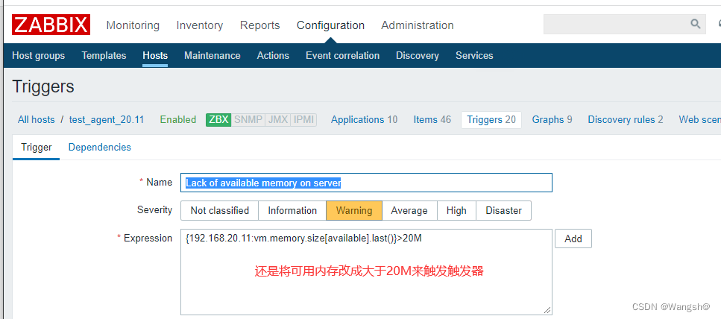This screenshot has height=319, width=721.
Task: Click the ZABBIX logo
Action: (51, 25)
